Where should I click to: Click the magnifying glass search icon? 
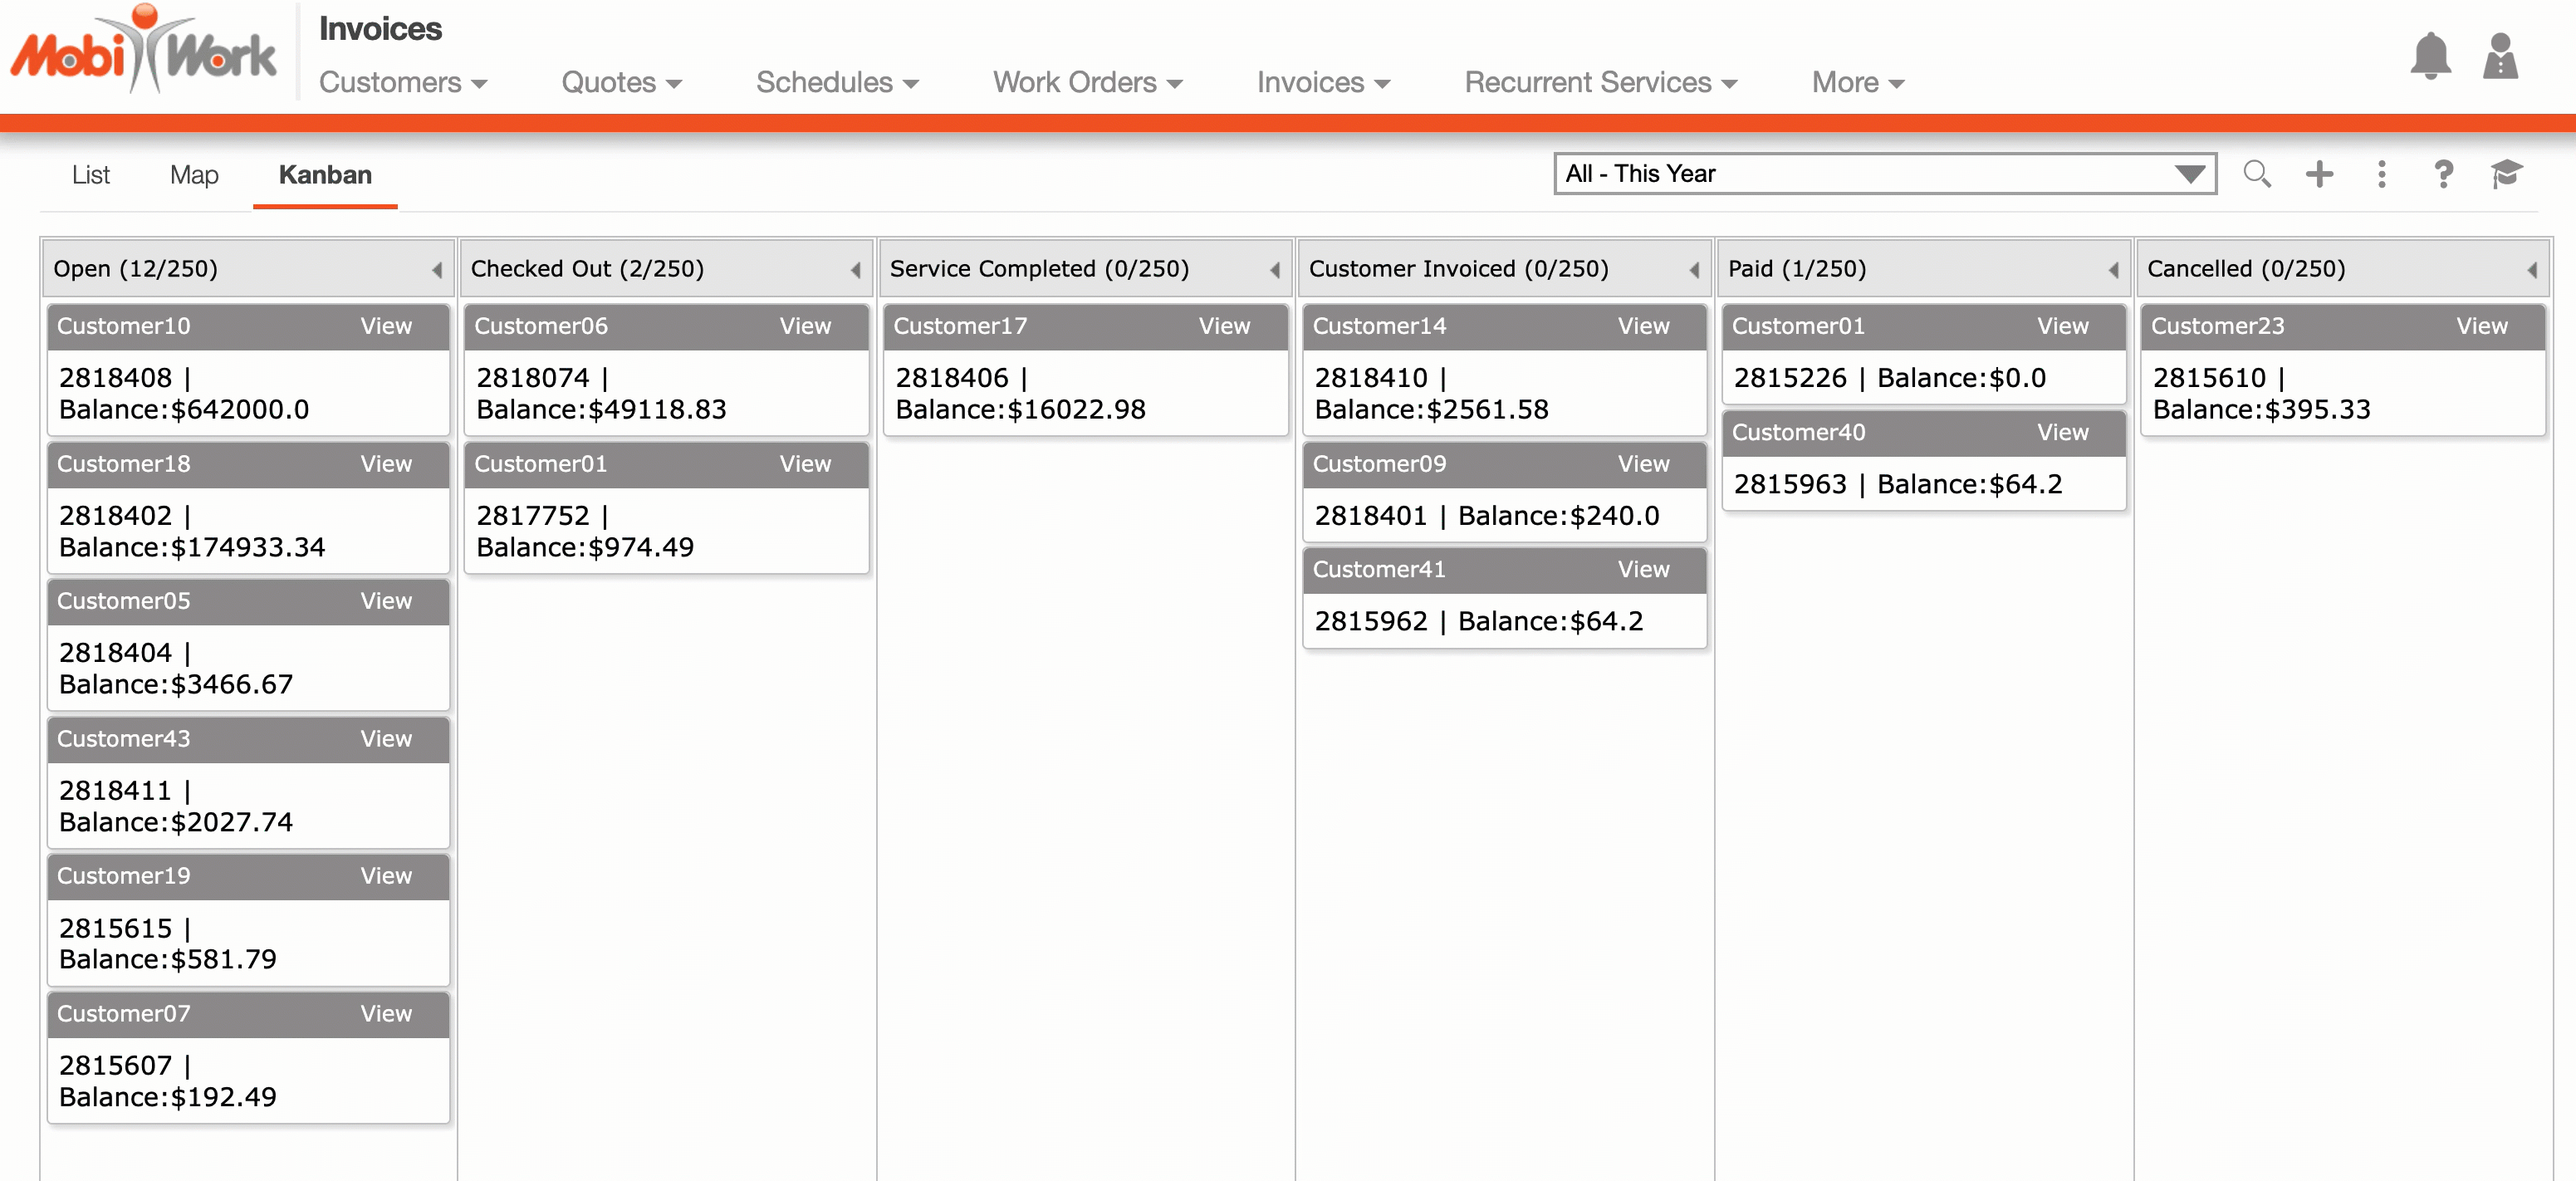[x=2256, y=174]
